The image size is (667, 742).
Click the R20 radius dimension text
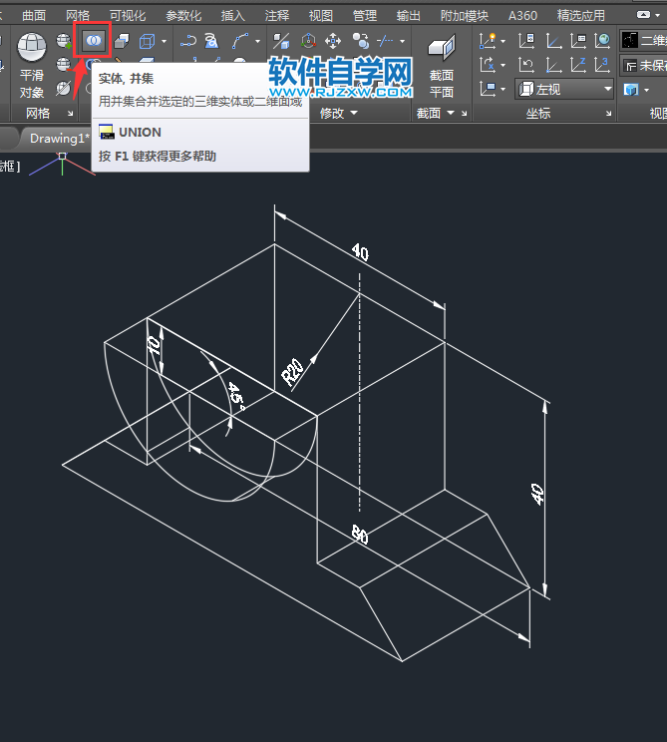pyautogui.click(x=292, y=371)
